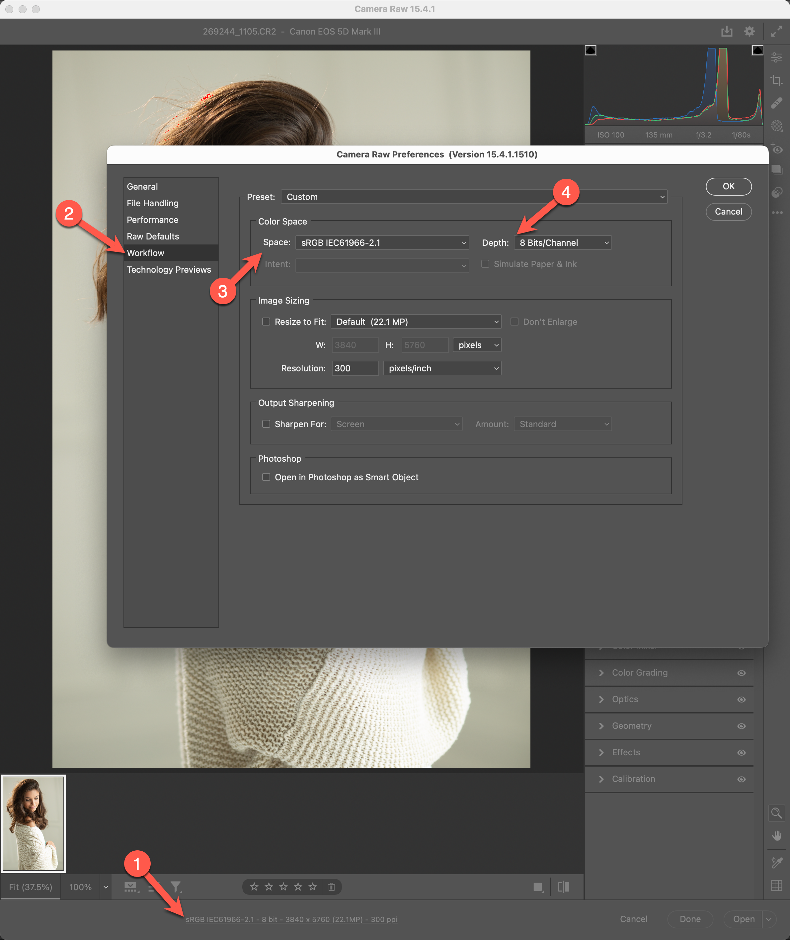Enable Resize to Fit checkbox
Image resolution: width=790 pixels, height=940 pixels.
(x=266, y=322)
